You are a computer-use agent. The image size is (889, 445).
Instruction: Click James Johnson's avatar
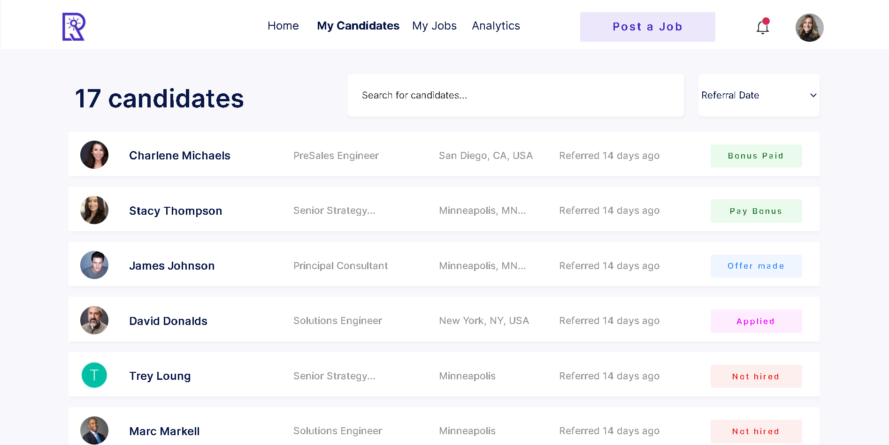[94, 265]
